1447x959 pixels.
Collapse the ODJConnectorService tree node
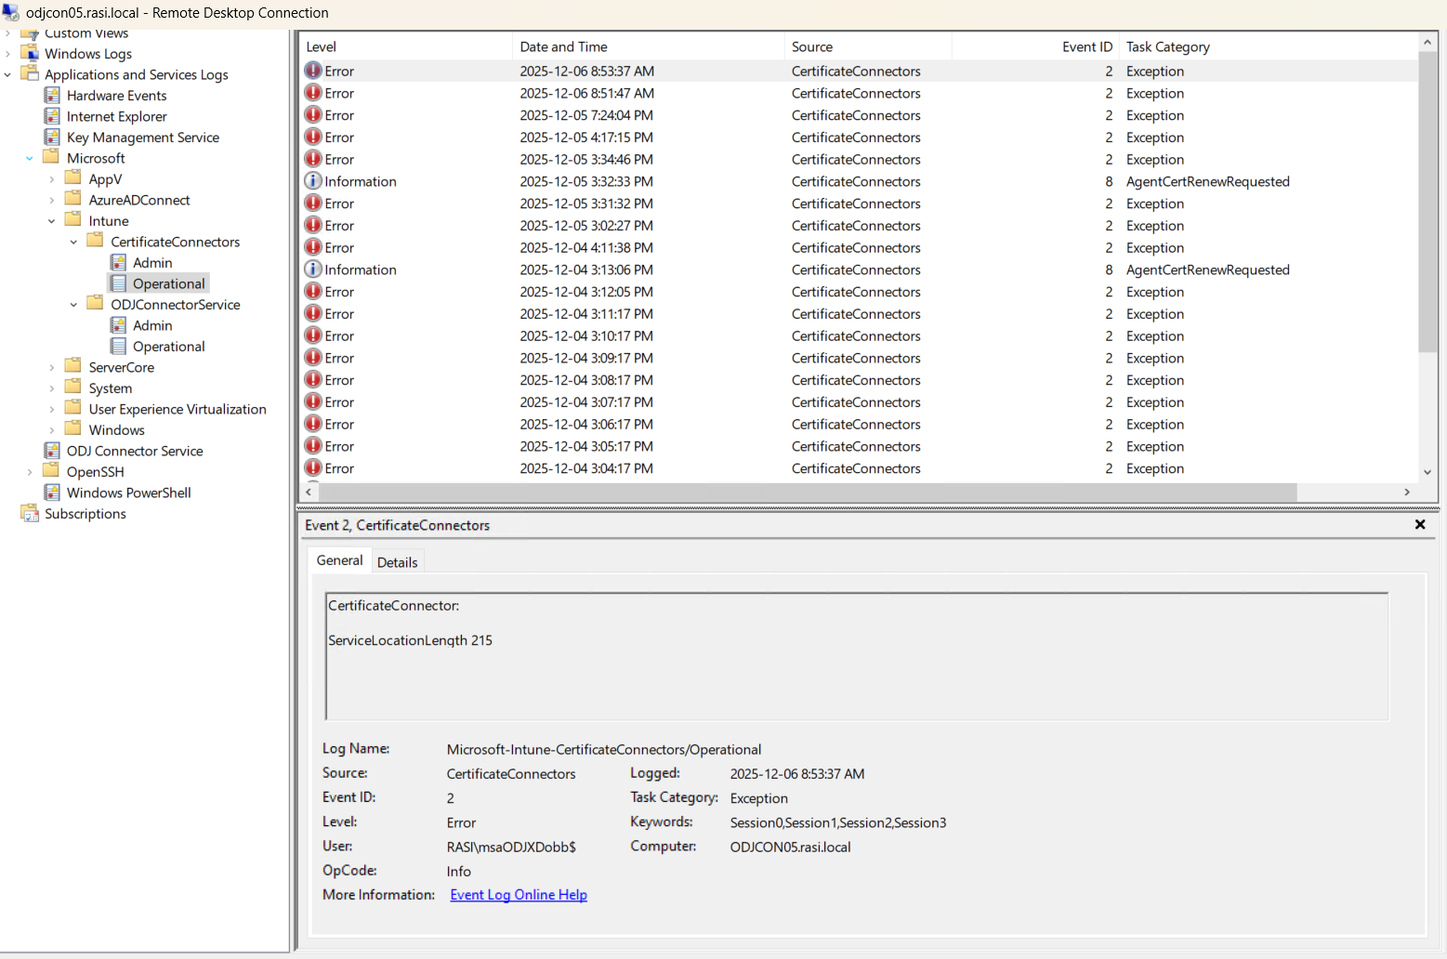(74, 305)
